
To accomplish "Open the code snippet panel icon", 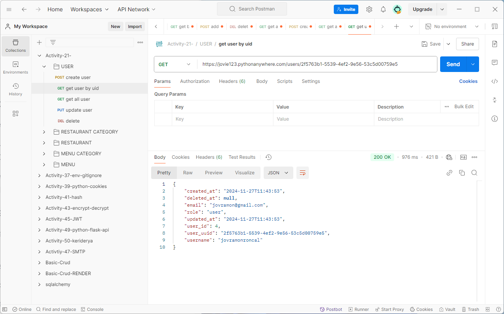I will pos(495,81).
